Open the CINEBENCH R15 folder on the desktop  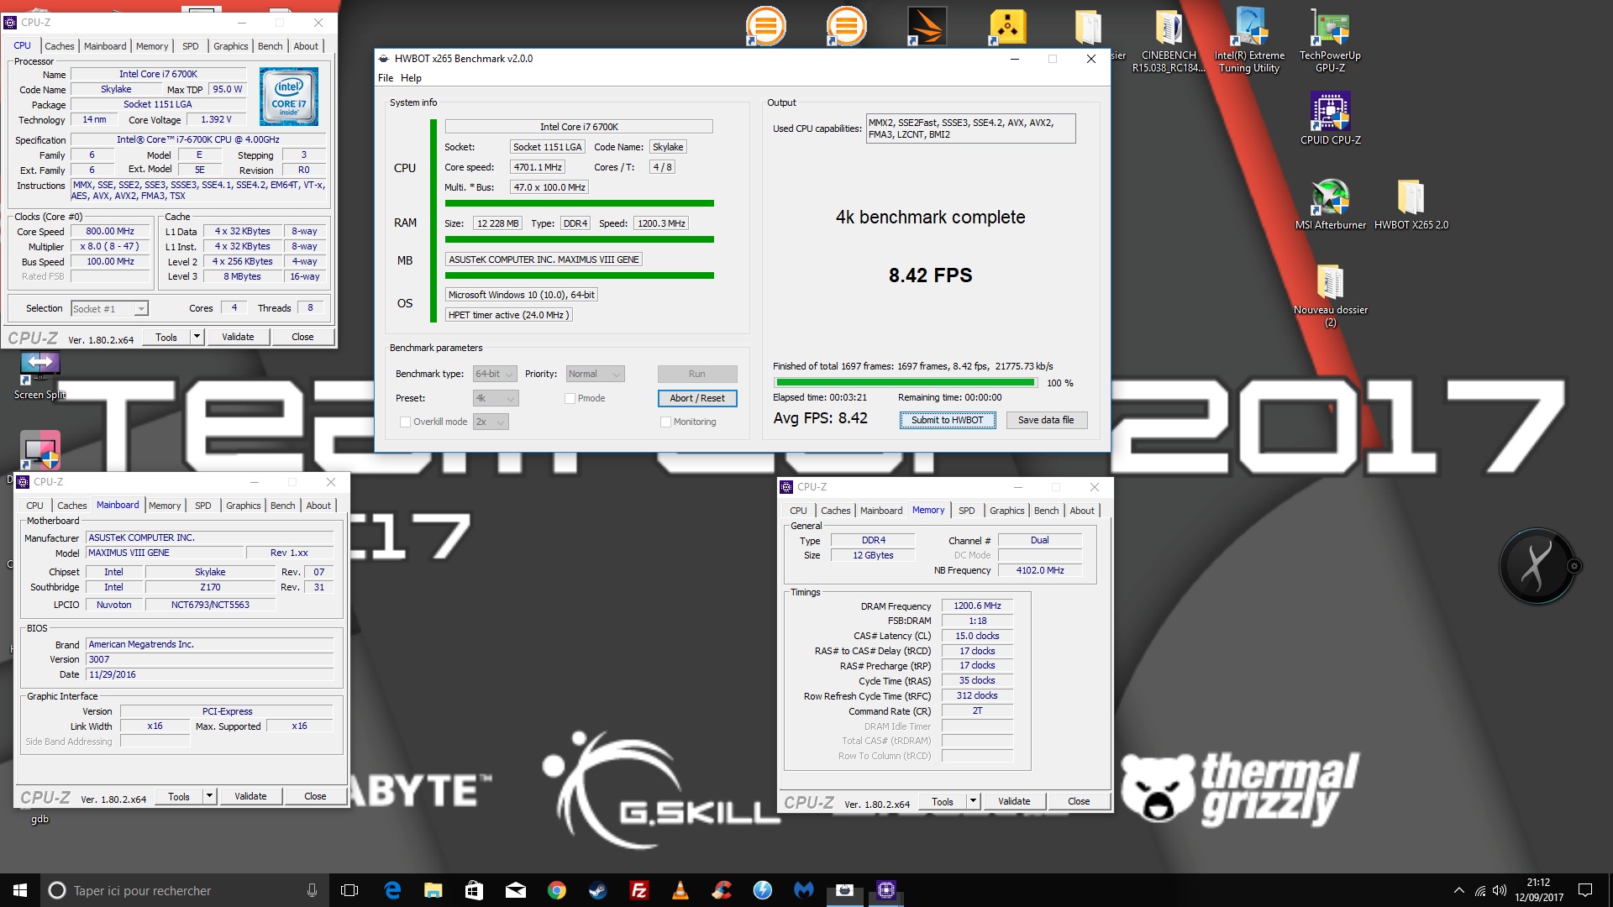tap(1168, 40)
